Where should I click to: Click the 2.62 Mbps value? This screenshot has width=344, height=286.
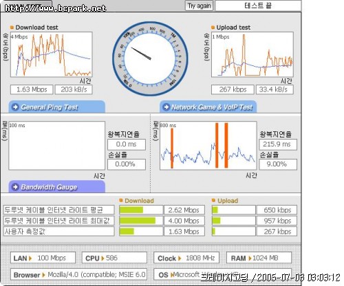click(184, 210)
